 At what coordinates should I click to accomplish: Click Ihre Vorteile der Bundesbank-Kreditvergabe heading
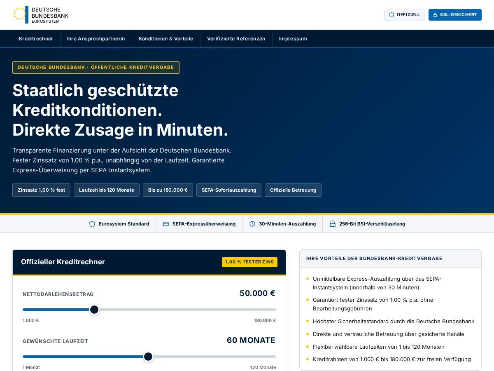tap(374, 258)
